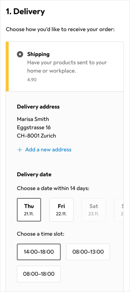Click the 4.90 shipping price

32,80
